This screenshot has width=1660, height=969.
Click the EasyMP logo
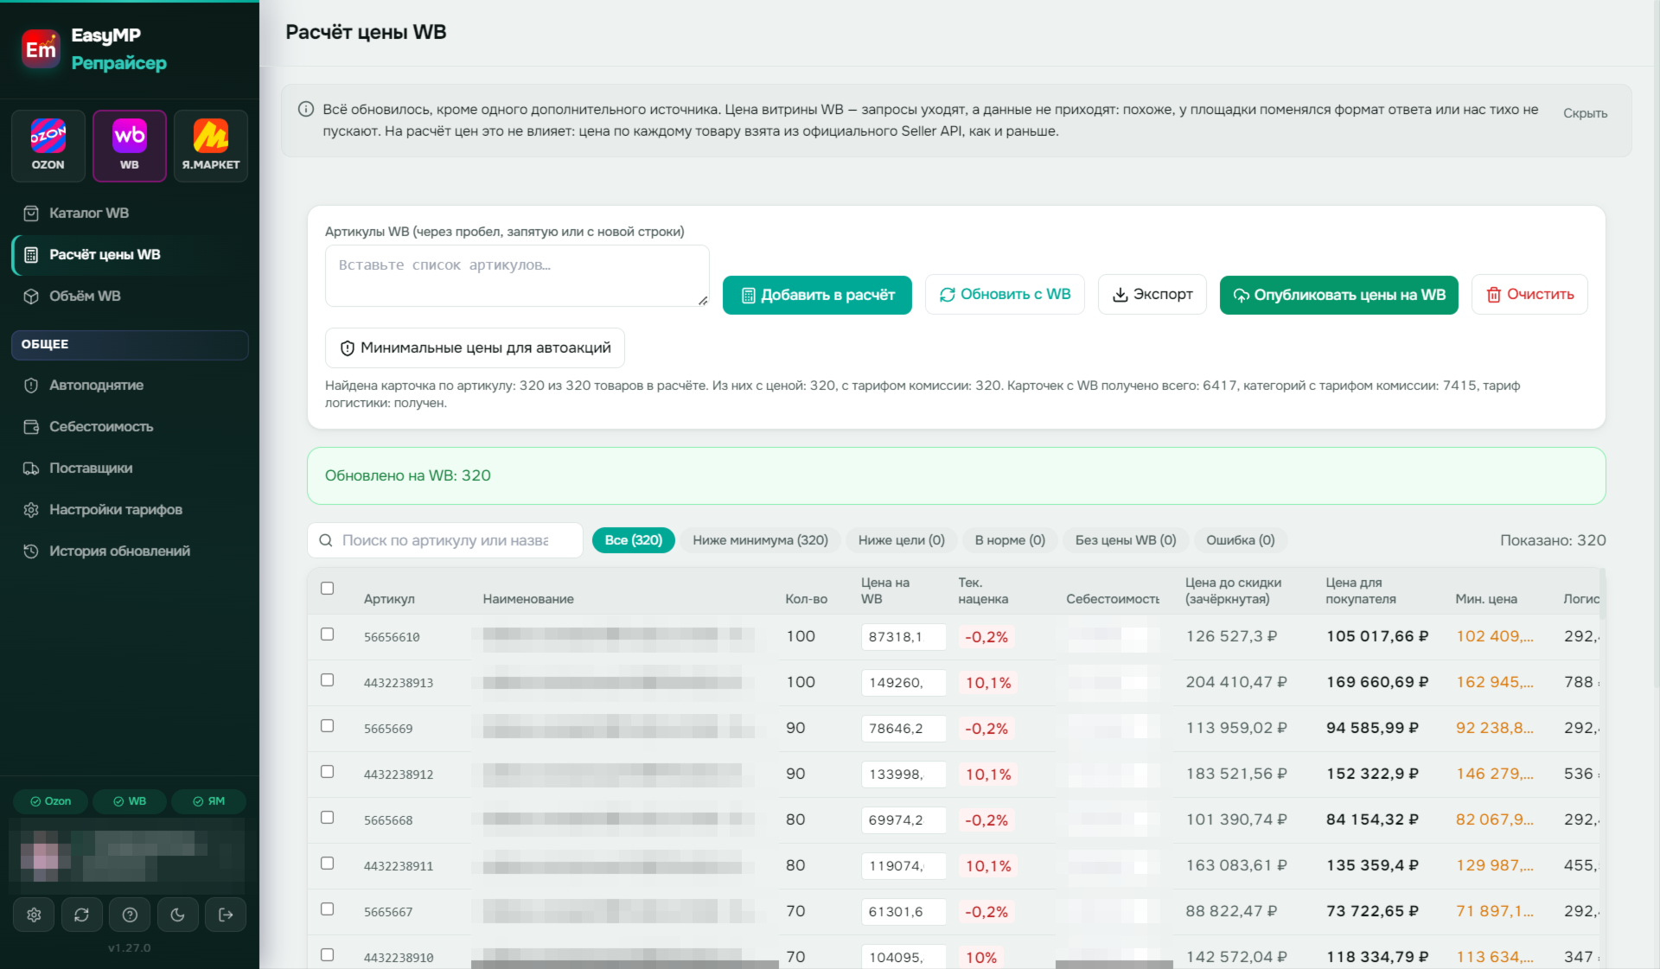tap(41, 49)
